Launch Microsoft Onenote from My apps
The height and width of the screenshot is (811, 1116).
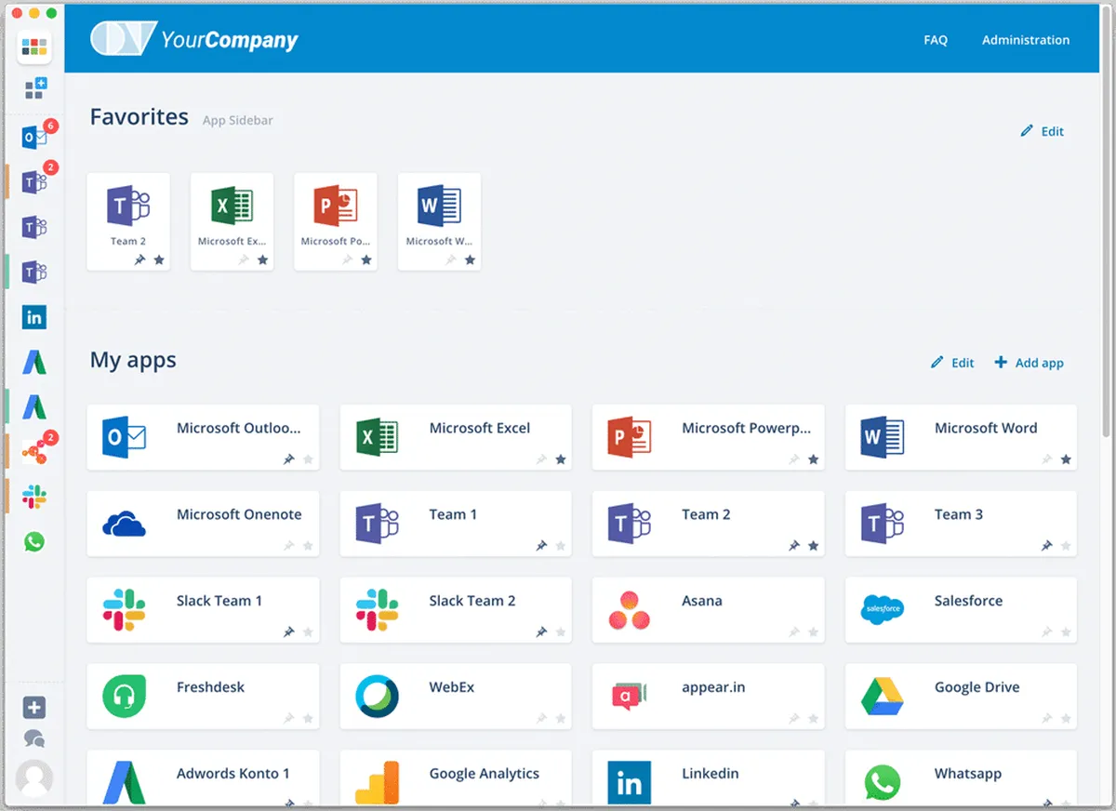[x=203, y=524]
